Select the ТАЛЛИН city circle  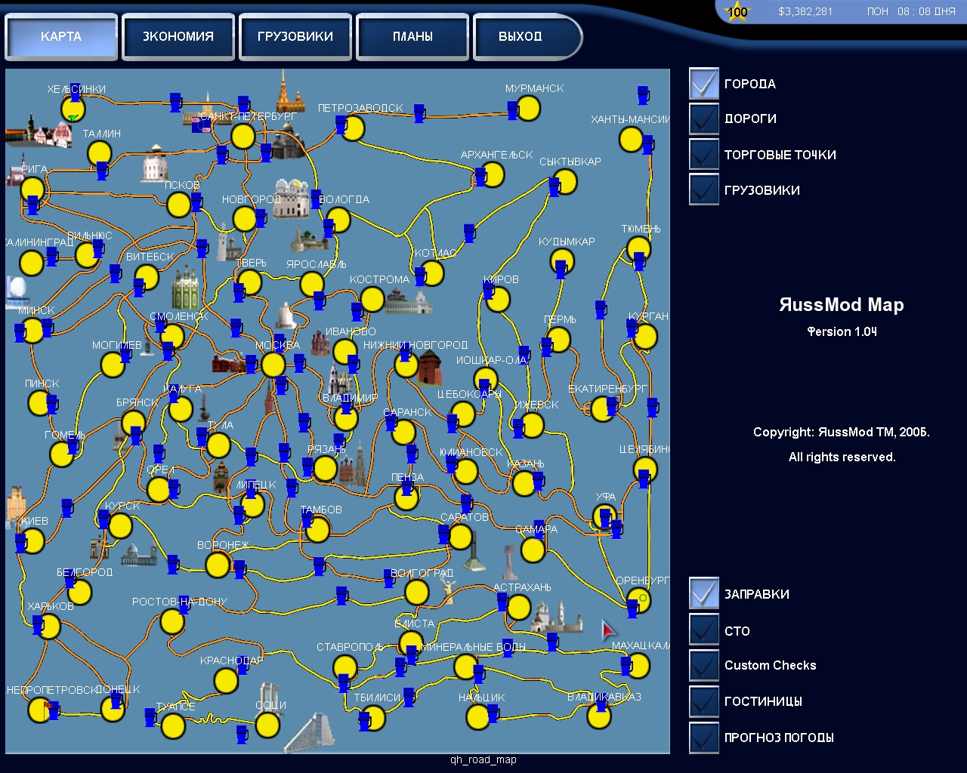(100, 153)
